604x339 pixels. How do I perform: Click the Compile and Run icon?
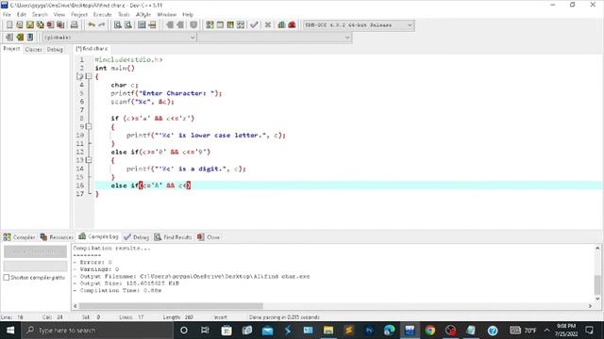click(230, 25)
